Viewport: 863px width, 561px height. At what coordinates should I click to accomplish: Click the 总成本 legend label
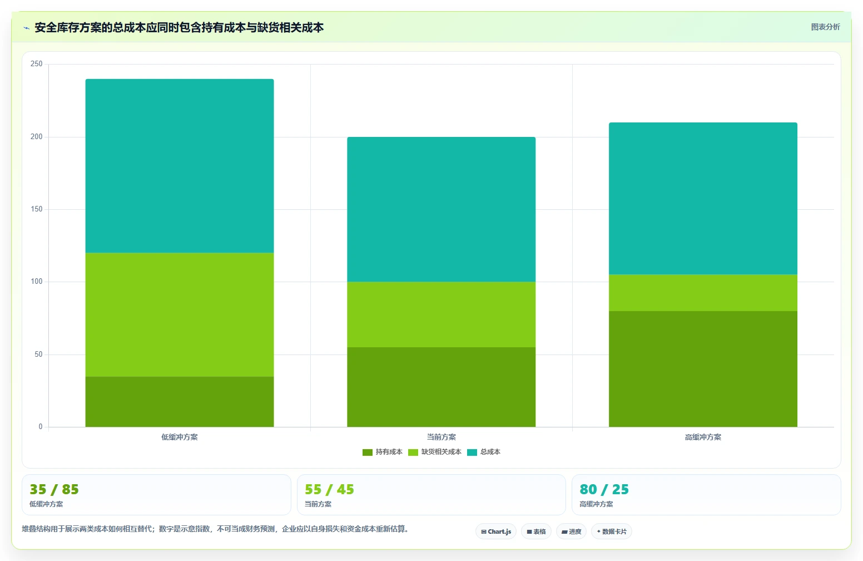tap(490, 452)
